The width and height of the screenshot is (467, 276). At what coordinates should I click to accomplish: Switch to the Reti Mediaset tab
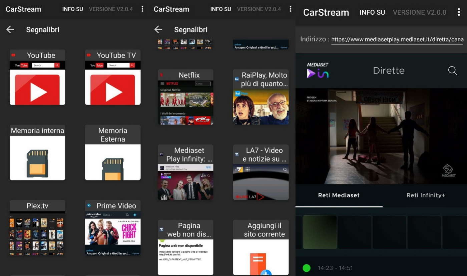pyautogui.click(x=339, y=195)
